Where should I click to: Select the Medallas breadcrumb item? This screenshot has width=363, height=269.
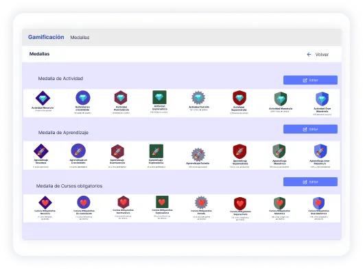(x=80, y=38)
